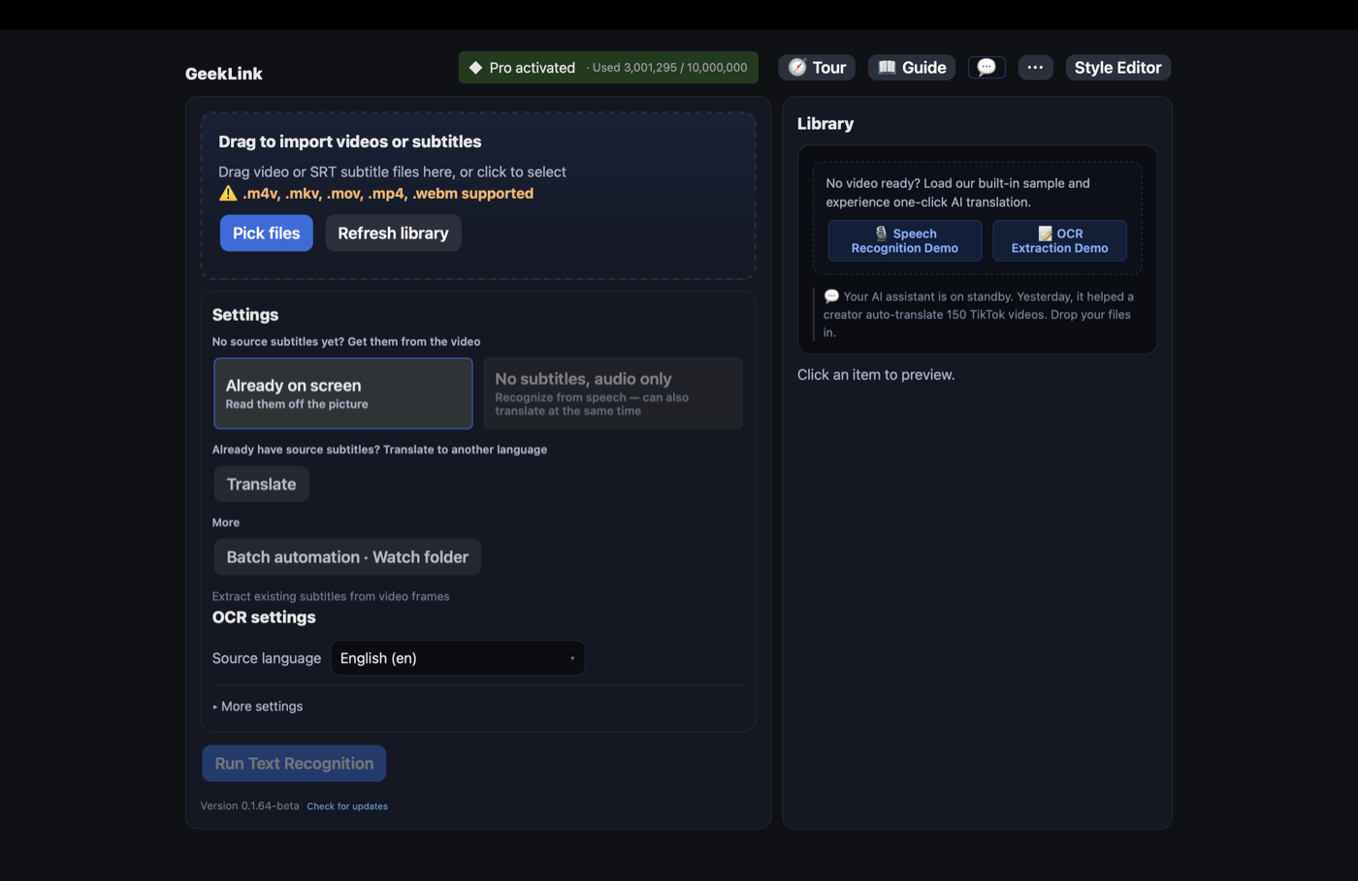1358x881 pixels.
Task: Click the 'OCR settings' heading
Action: (264, 617)
